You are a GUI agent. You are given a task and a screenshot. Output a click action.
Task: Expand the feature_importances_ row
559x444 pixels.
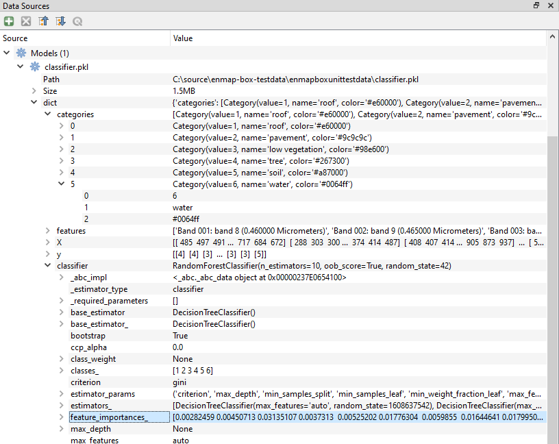tap(62, 417)
